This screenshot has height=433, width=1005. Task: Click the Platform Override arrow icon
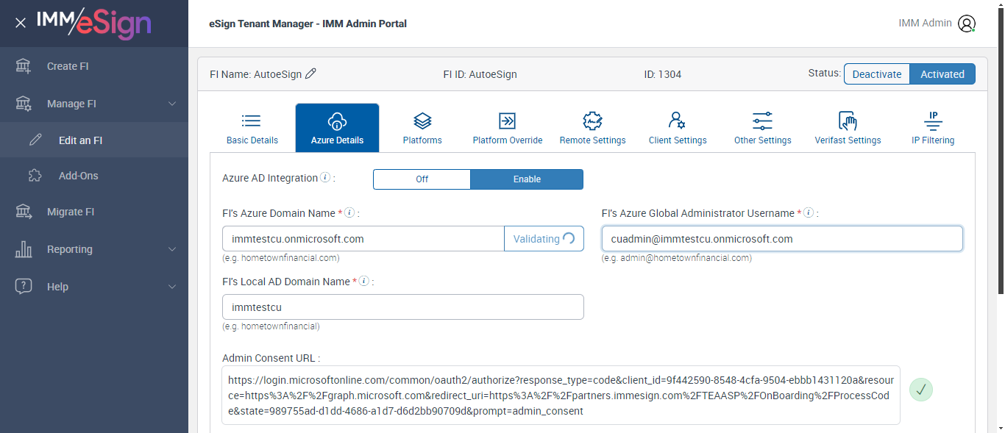coord(507,121)
